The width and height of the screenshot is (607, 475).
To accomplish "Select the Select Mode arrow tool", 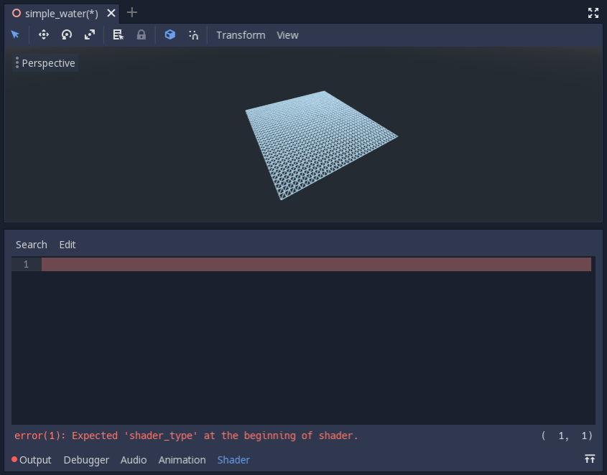I will coord(15,34).
